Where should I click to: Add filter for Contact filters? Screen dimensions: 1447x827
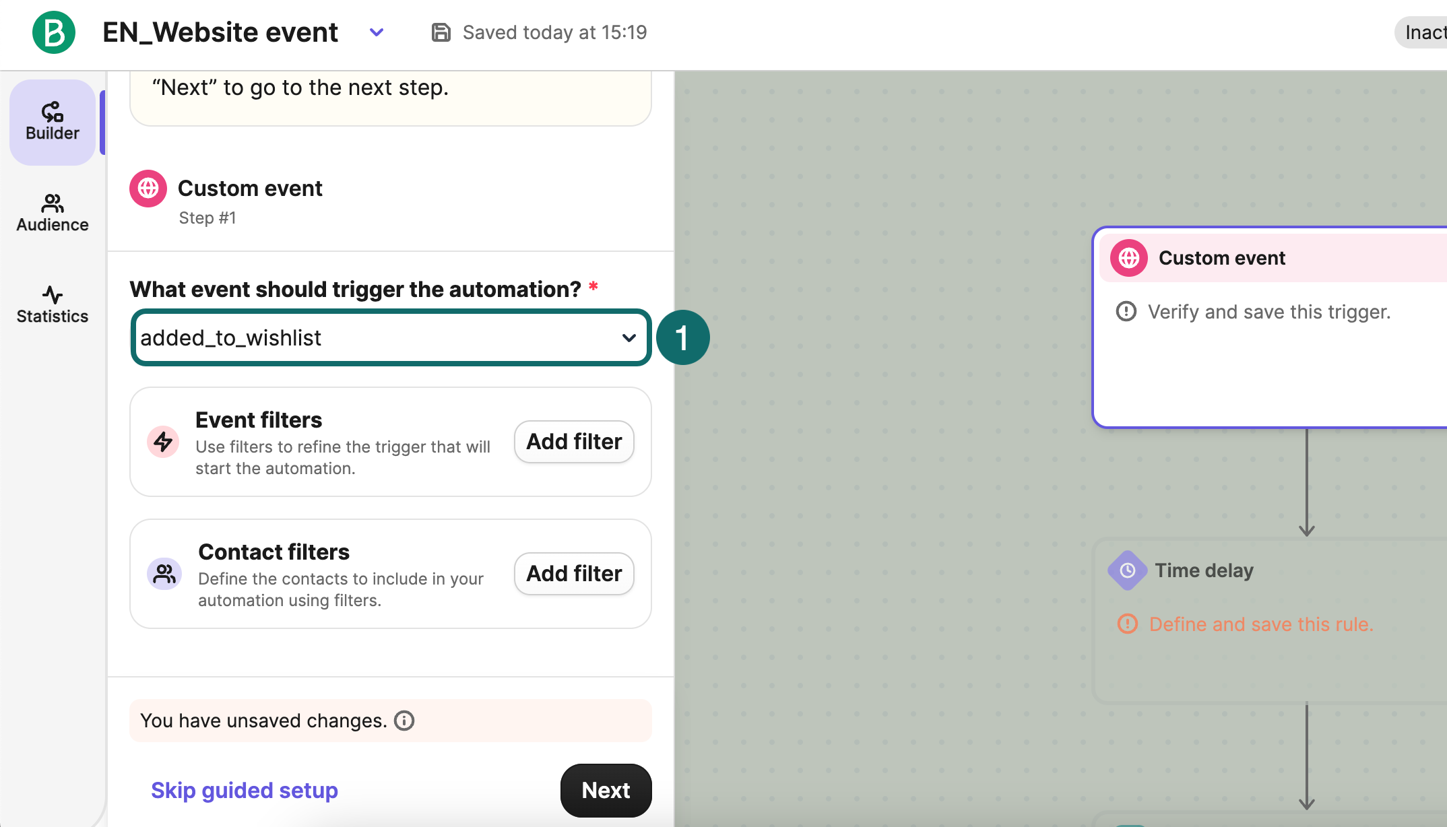click(574, 574)
